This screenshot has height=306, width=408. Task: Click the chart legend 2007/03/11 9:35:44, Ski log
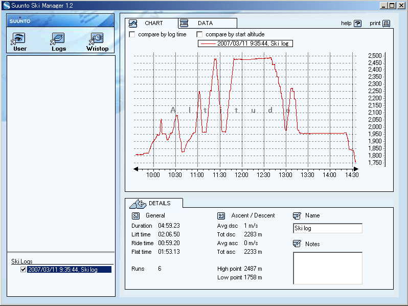coord(245,43)
